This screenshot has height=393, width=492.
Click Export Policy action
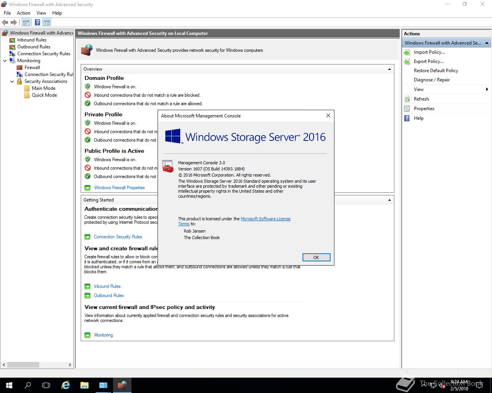[429, 61]
